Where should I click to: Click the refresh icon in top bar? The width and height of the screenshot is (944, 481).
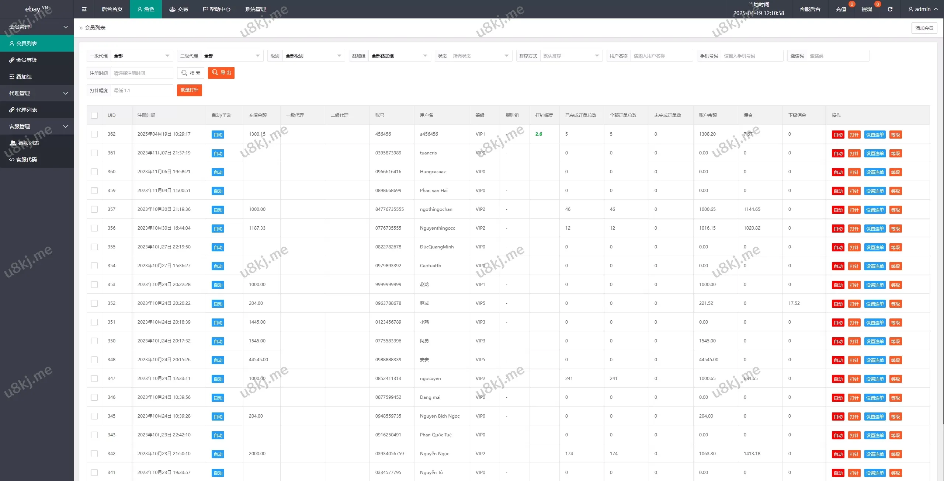890,9
